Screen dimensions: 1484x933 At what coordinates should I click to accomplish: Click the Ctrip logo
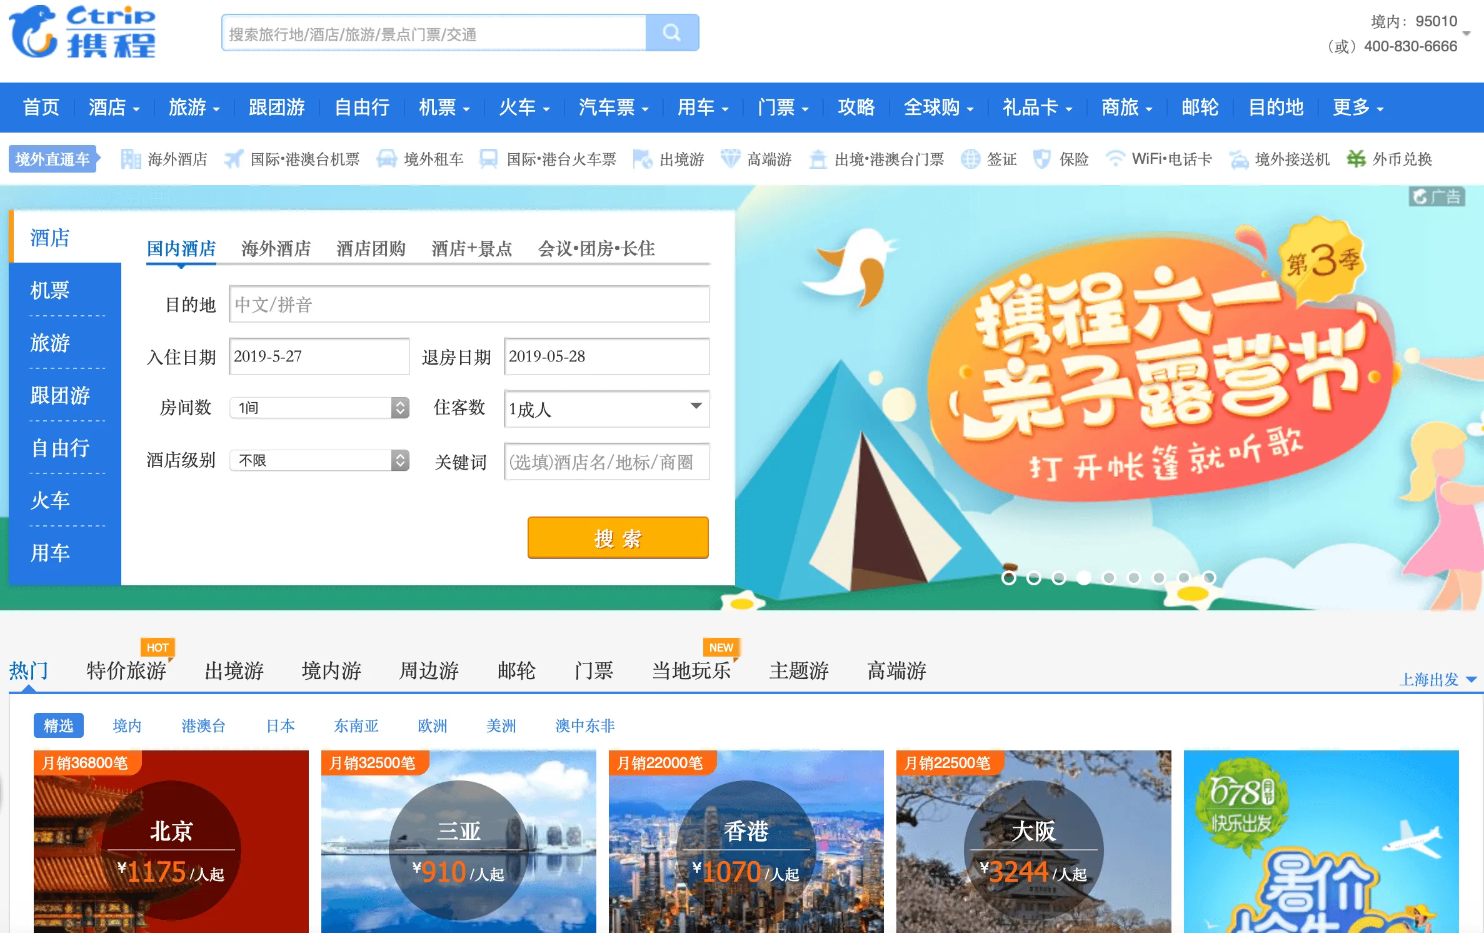(x=83, y=33)
